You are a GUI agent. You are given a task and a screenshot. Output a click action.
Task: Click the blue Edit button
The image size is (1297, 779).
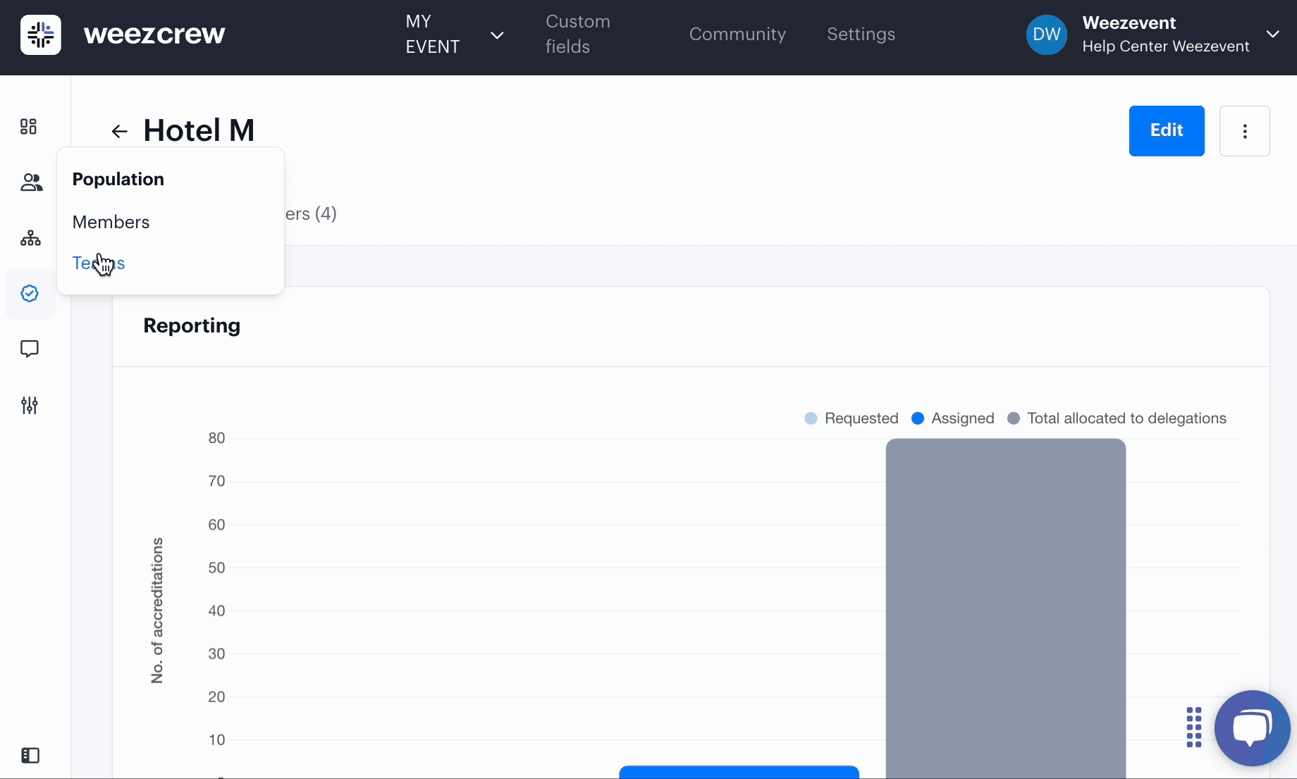[x=1167, y=131]
